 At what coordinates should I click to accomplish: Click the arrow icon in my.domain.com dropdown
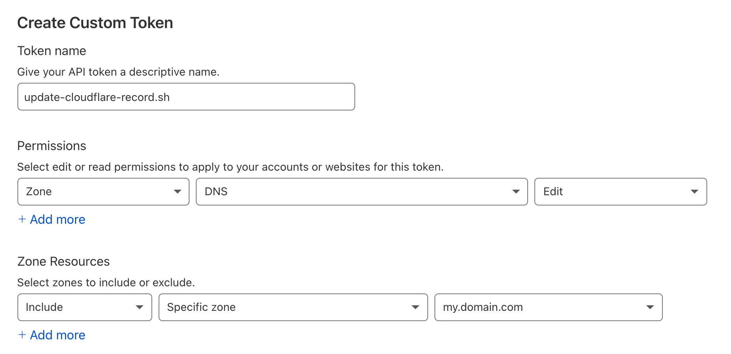click(650, 307)
